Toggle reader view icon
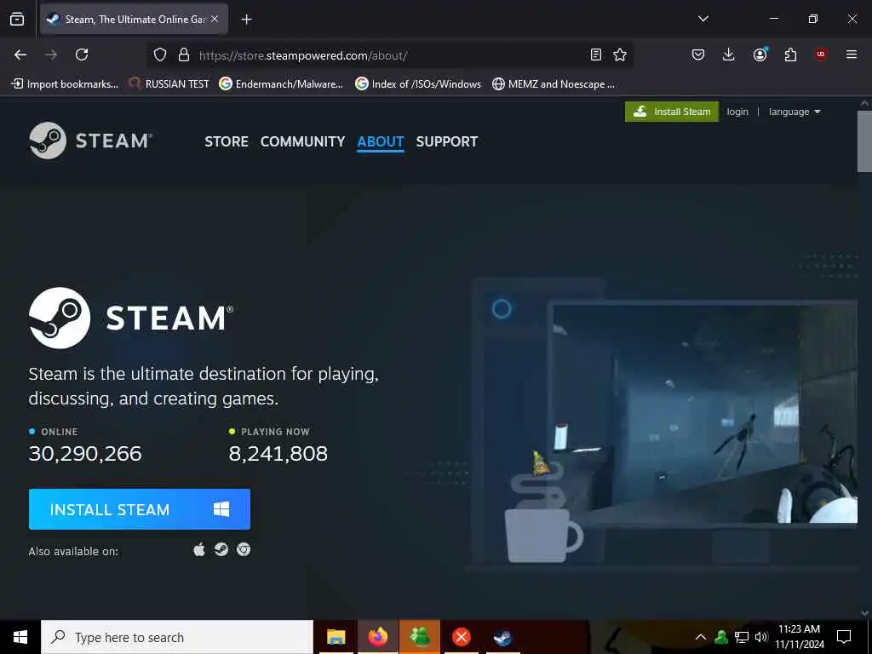 595,54
